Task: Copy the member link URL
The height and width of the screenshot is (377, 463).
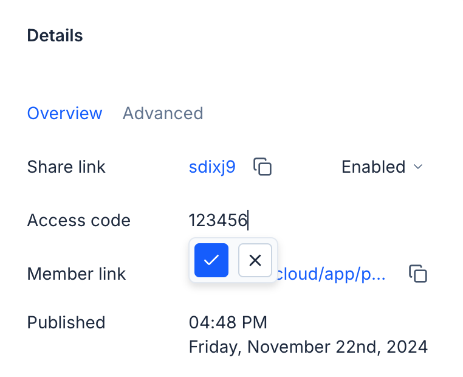Action: tap(418, 274)
